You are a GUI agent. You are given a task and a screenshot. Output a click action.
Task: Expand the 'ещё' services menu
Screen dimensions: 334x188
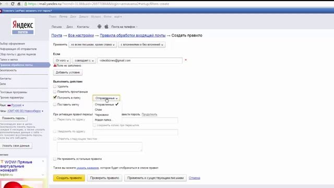point(118,16)
